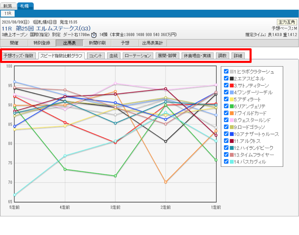This screenshot has width=299, height=235.
Task: Uncheck 13.タイムフライヤー checkbox
Action: (226, 155)
